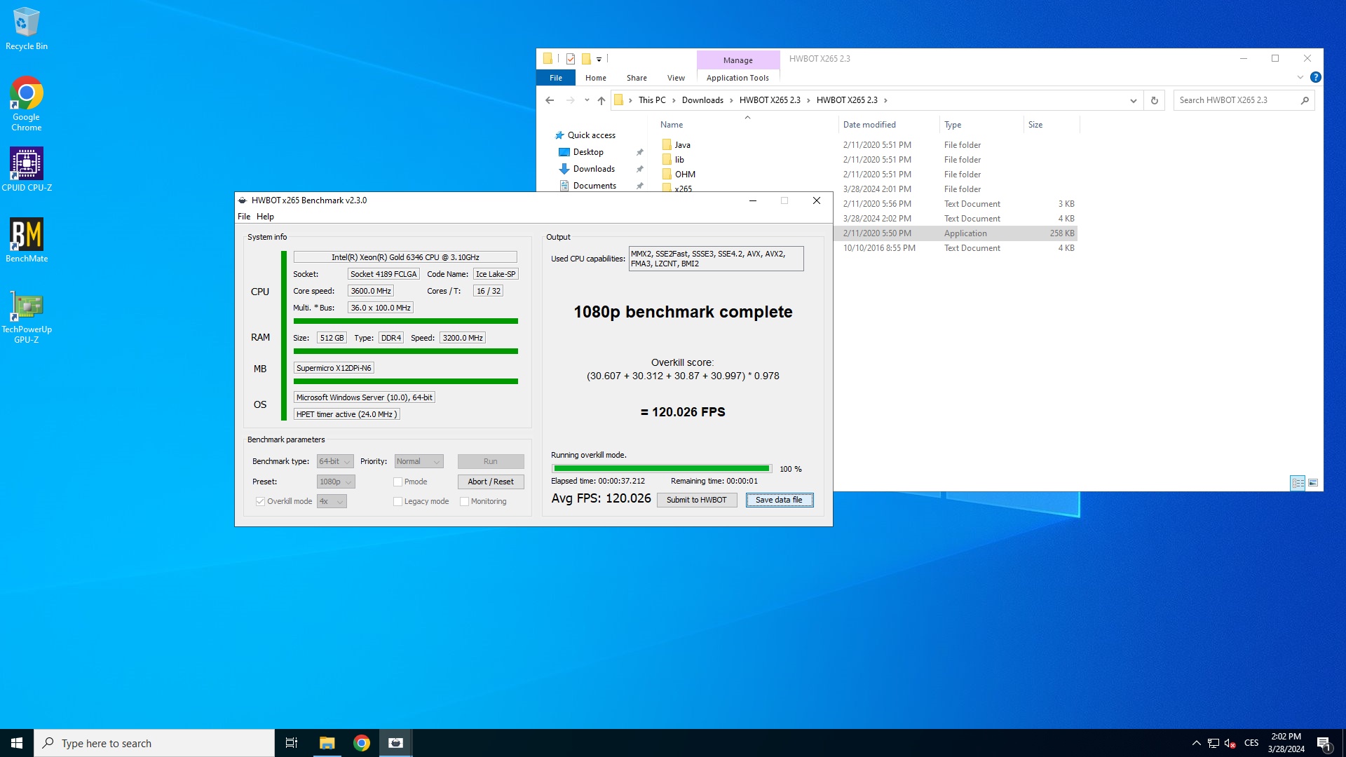Open the network status tray icon
The height and width of the screenshot is (757, 1346).
(1214, 743)
